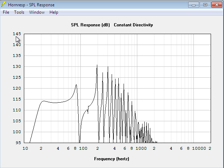Click the 125 dB axis value
The height and width of the screenshot is (168, 224).
tap(17, 77)
